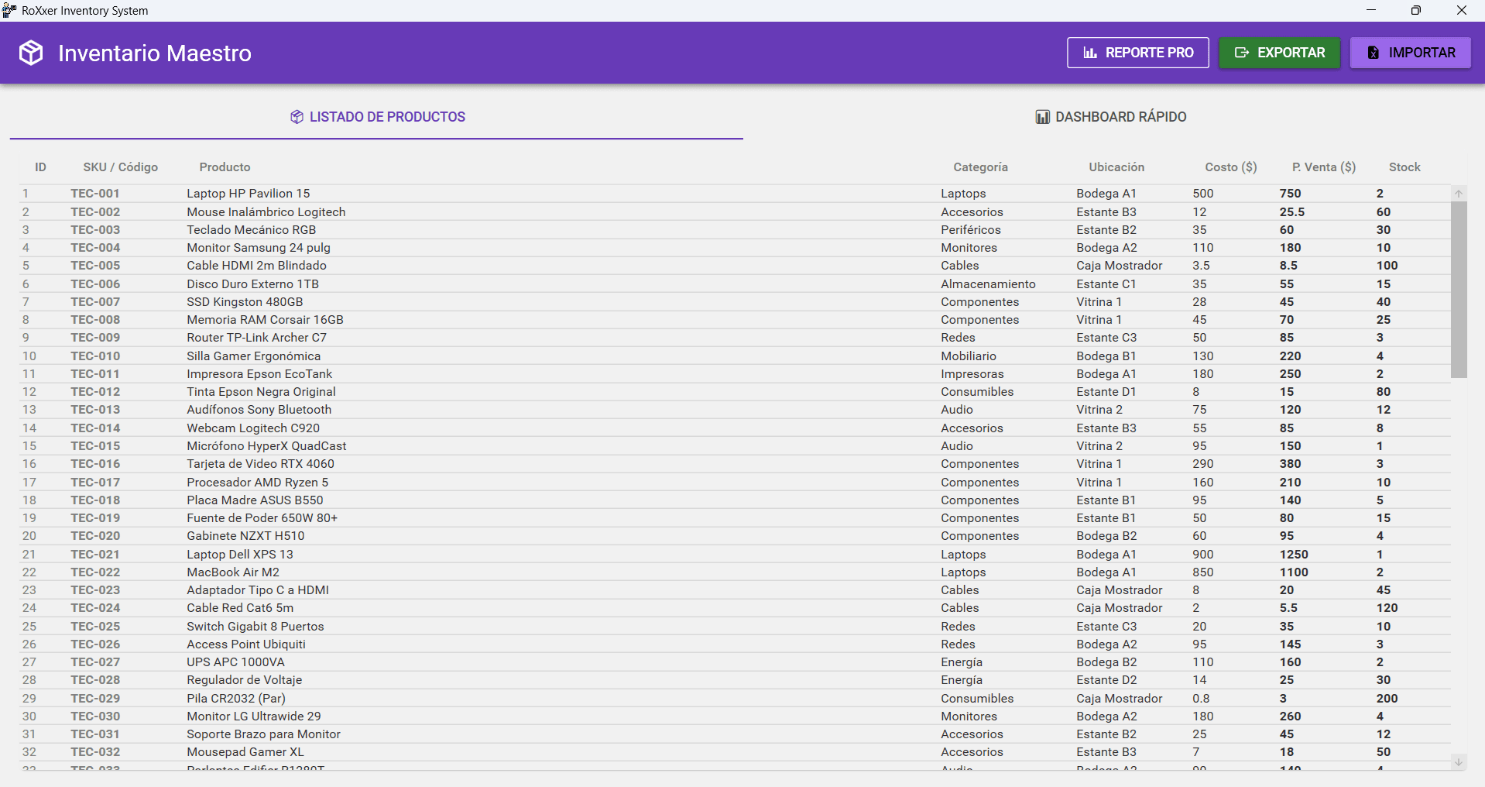
Task: Select Mouse Inalámbrico Logitech product
Action: (266, 212)
